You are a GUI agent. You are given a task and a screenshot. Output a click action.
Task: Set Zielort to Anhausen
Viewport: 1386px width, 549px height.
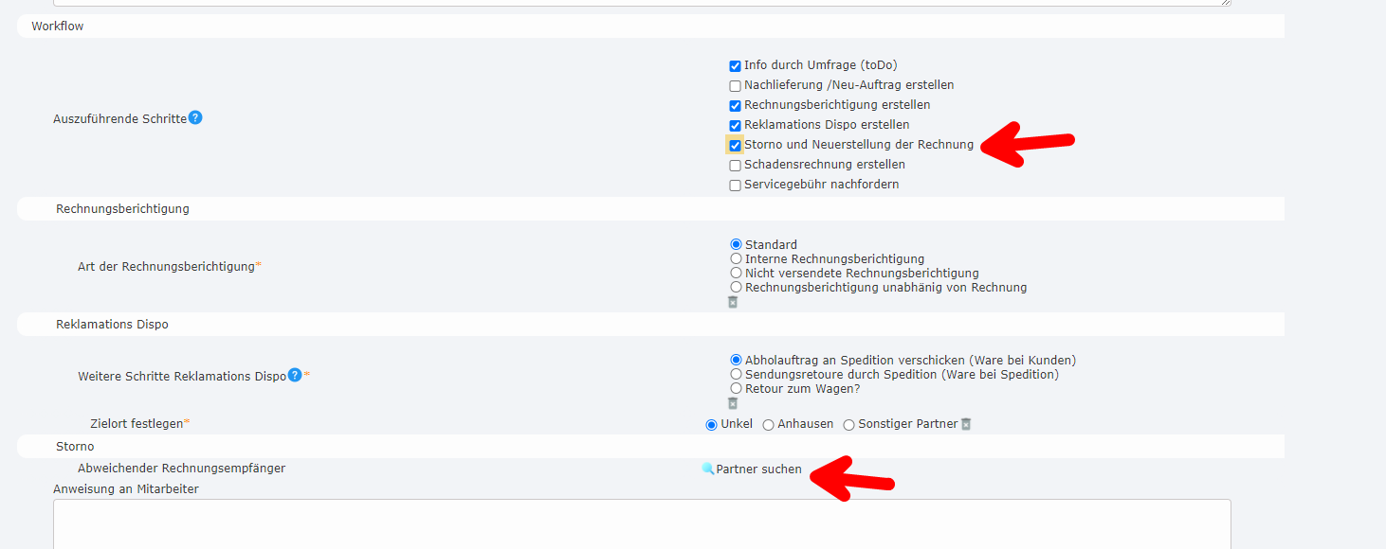pyautogui.click(x=768, y=423)
